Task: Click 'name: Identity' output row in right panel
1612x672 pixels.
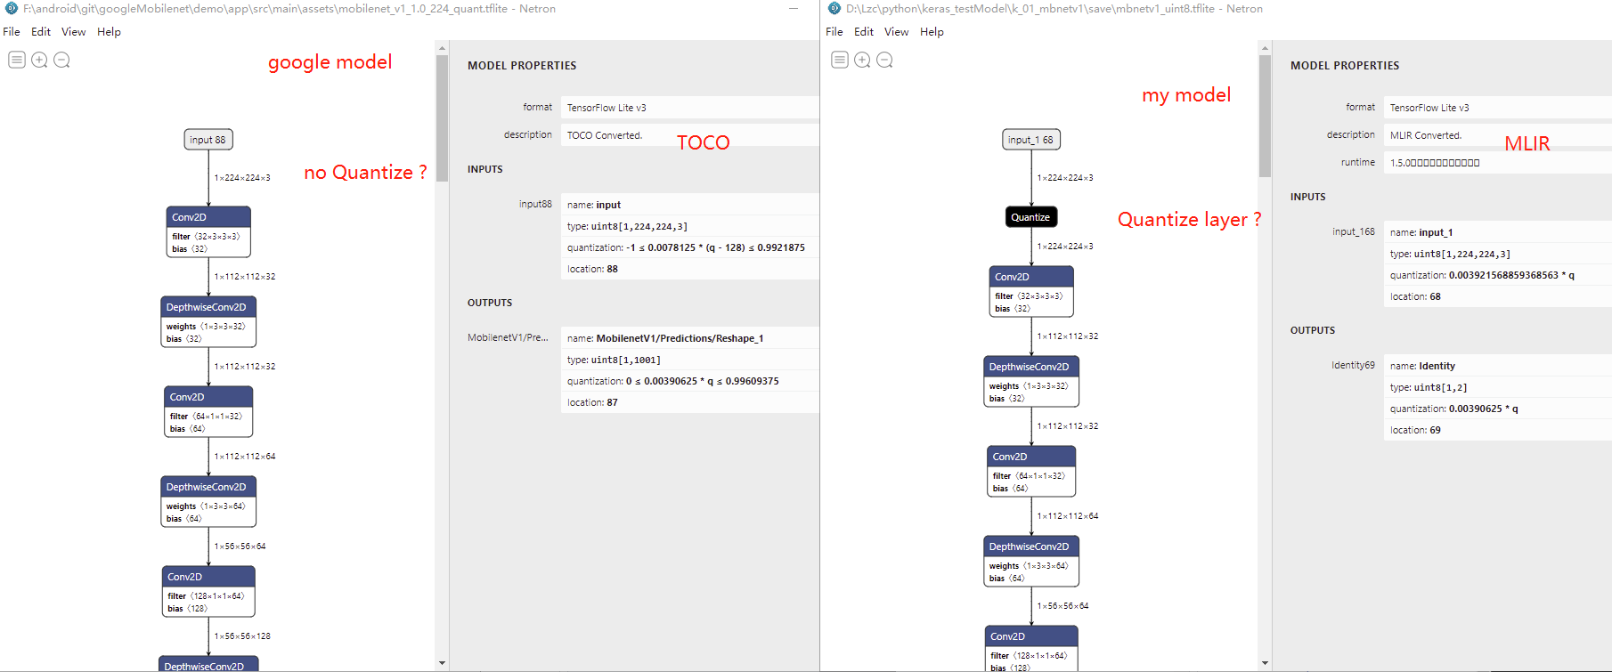Action: [1498, 366]
